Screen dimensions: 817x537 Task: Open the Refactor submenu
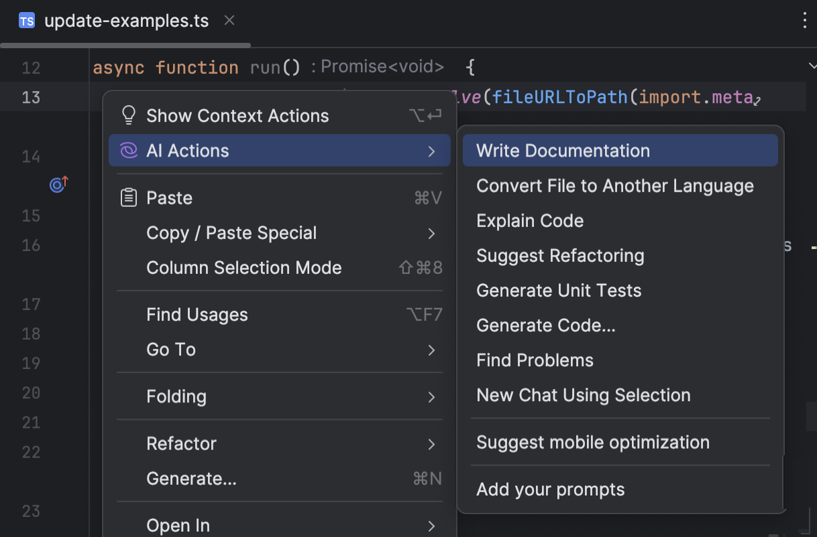click(431, 444)
